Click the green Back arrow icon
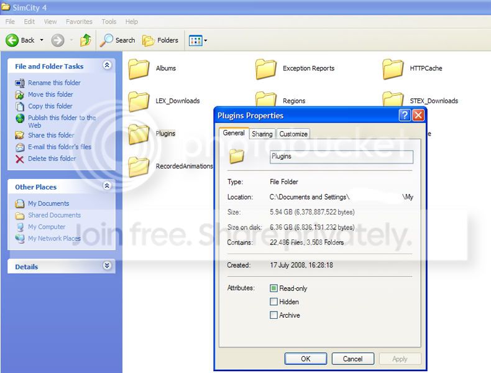The height and width of the screenshot is (373, 491). pyautogui.click(x=12, y=40)
